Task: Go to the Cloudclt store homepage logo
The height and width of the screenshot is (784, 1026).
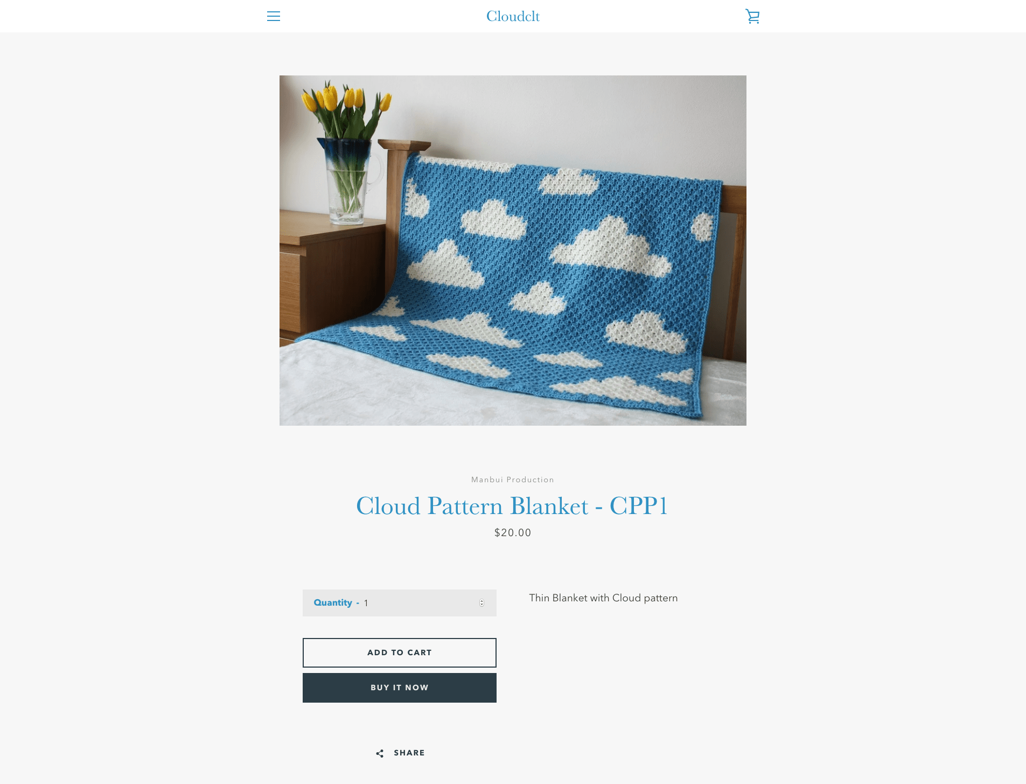Action: pos(513,16)
